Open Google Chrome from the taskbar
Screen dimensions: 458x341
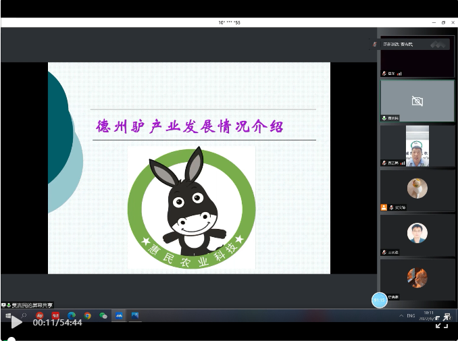[87, 315]
